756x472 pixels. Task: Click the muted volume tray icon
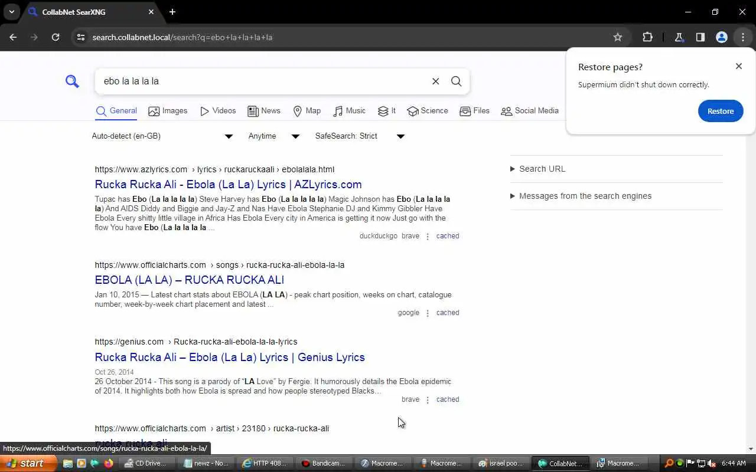click(x=712, y=463)
